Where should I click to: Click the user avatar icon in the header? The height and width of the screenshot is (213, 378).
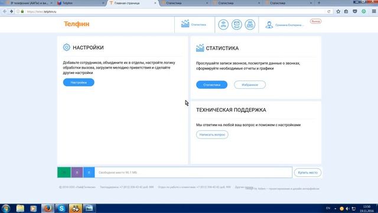tap(269, 25)
